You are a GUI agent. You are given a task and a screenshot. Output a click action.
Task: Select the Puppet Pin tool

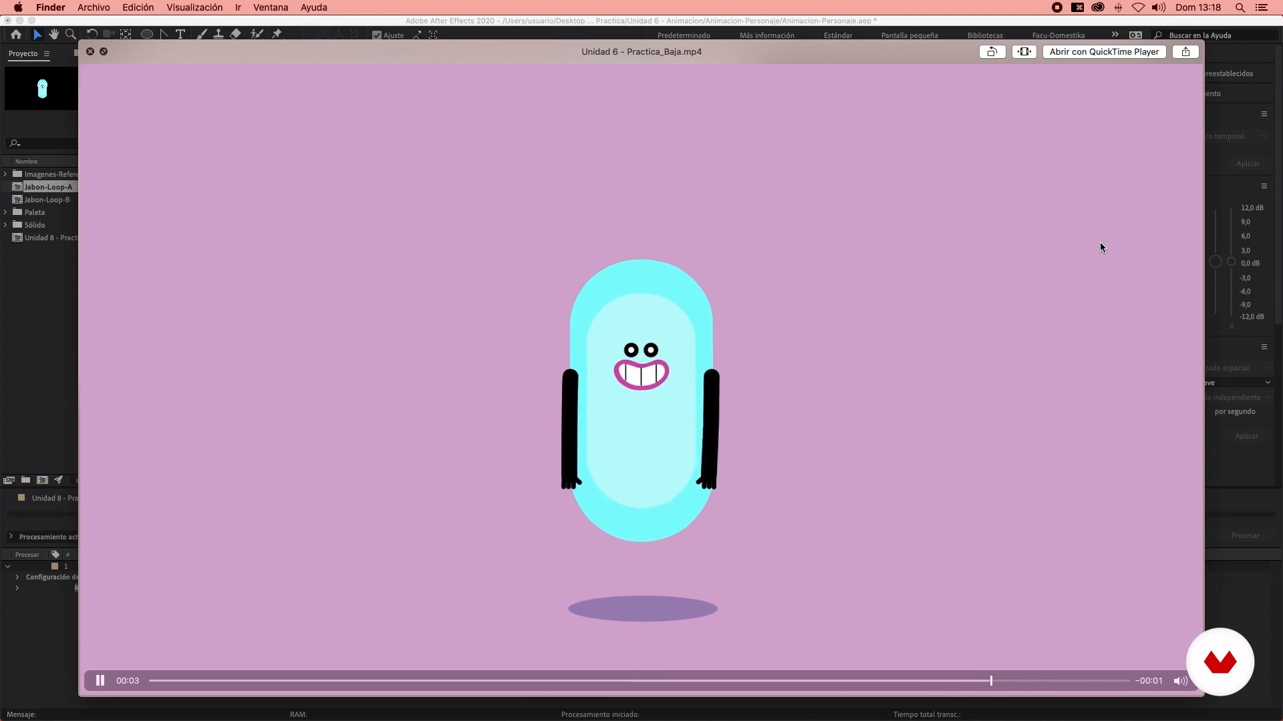click(277, 35)
